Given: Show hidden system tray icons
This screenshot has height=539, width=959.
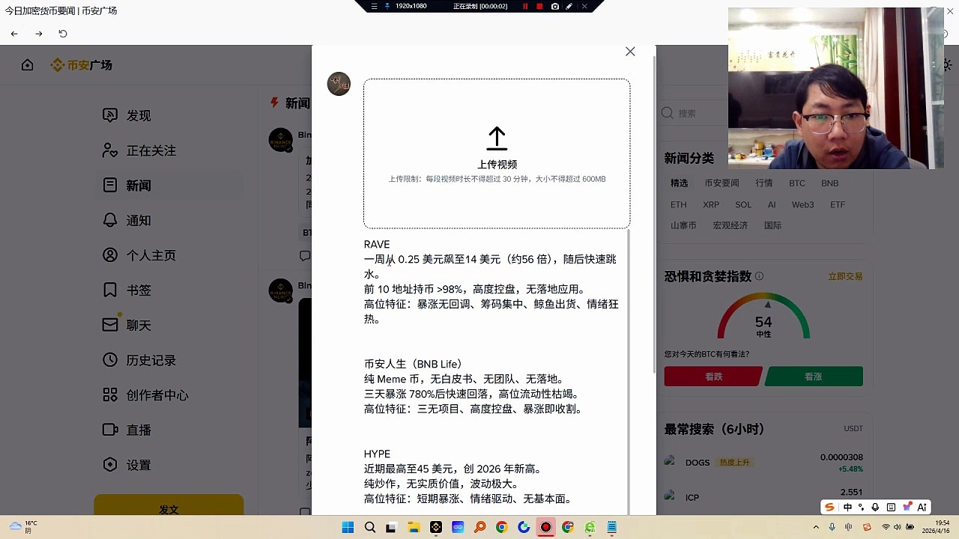Looking at the screenshot, I should [817, 527].
